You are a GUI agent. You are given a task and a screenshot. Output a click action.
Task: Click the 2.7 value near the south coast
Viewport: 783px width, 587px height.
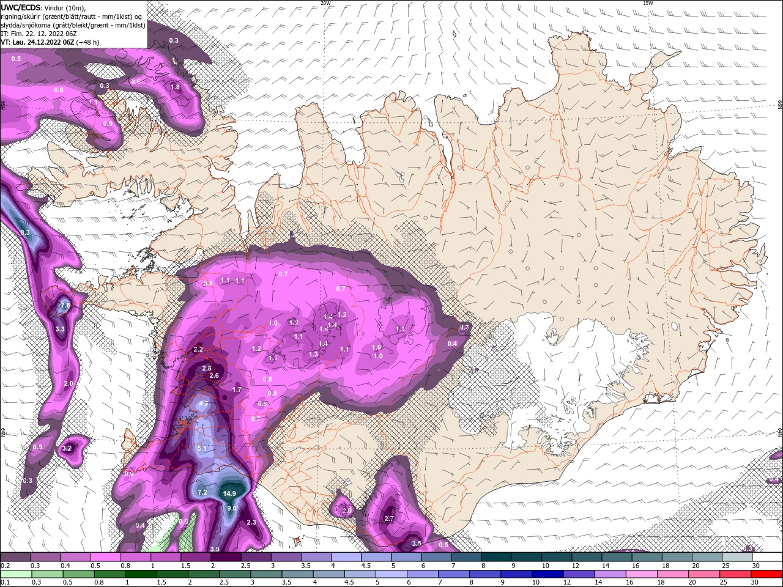(x=389, y=519)
